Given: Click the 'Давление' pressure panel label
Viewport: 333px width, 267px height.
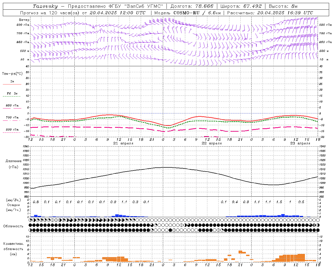Looking at the screenshot, I should click(14, 161).
